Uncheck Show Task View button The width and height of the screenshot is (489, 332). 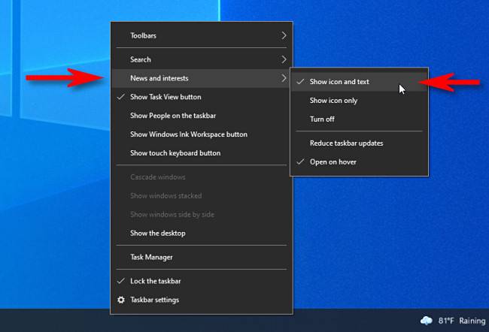tap(165, 97)
